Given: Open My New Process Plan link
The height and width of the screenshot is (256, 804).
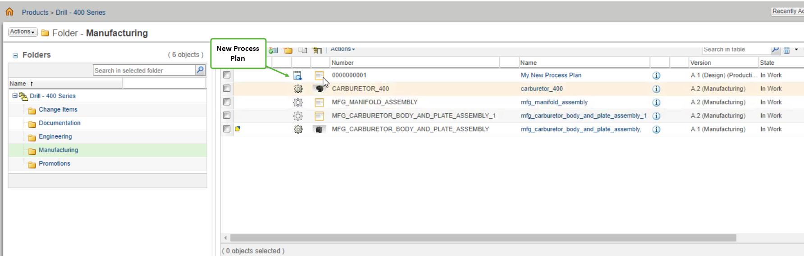Looking at the screenshot, I should coord(551,75).
